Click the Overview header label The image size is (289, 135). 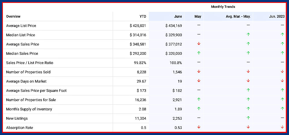coord(13,17)
